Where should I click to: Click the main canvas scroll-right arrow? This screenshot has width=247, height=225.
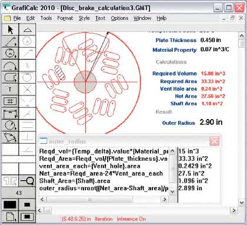pyautogui.click(x=233, y=211)
